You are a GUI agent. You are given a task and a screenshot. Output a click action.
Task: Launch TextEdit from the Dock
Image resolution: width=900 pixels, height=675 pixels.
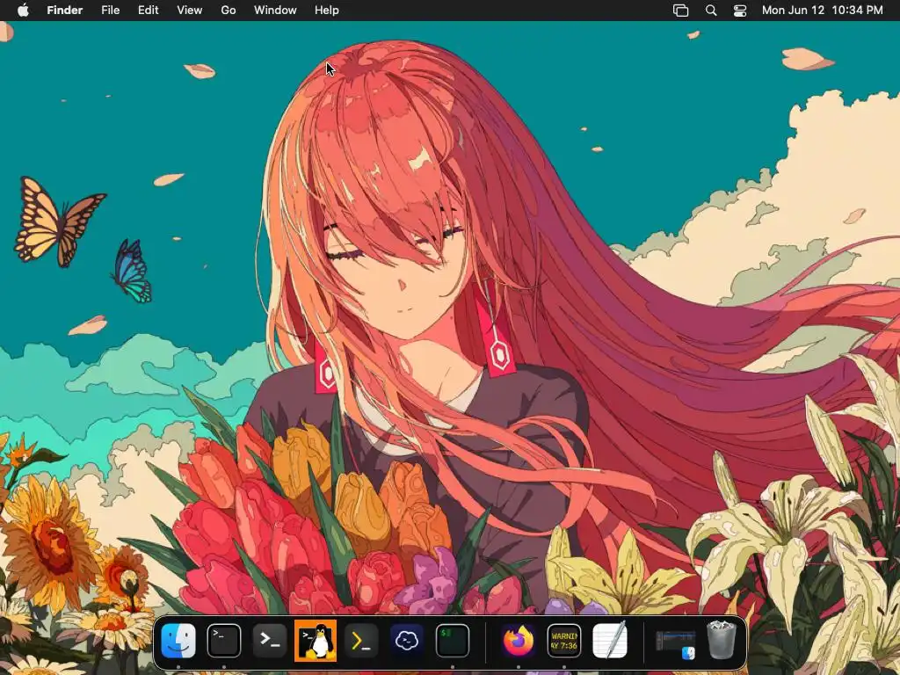point(610,641)
